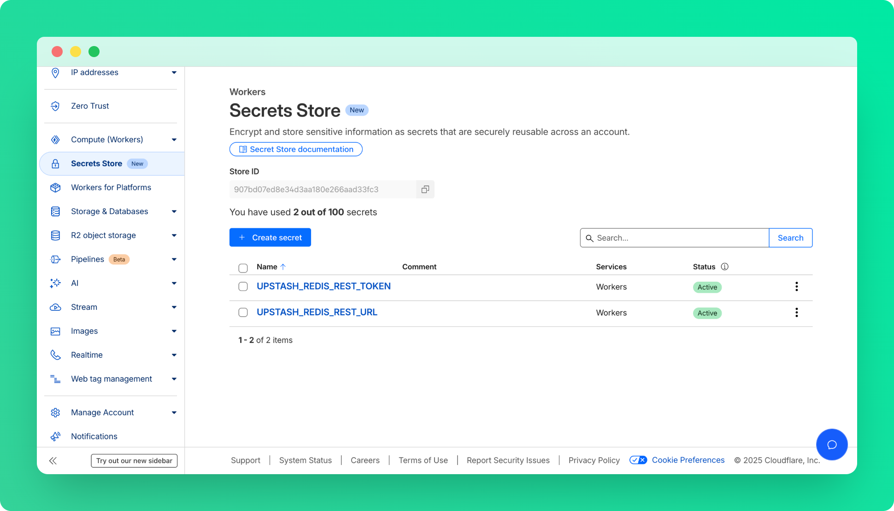Viewport: 894px width, 511px height.
Task: Click the Web tag management icon
Action: point(55,379)
